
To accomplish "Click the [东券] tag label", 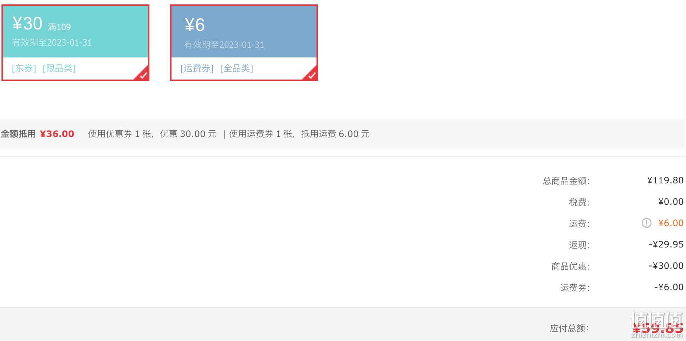I will click(x=24, y=68).
